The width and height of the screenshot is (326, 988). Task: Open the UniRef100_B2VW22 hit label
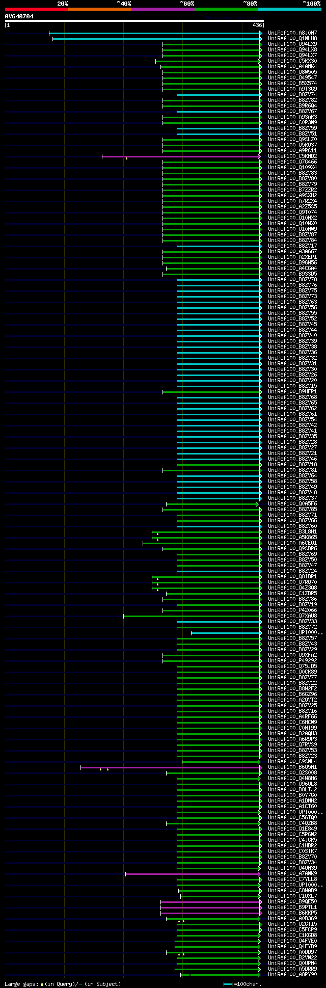292,958
